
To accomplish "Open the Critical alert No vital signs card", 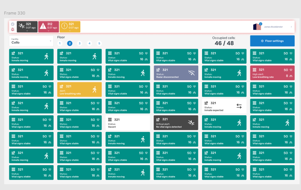I will [x=176, y=123].
